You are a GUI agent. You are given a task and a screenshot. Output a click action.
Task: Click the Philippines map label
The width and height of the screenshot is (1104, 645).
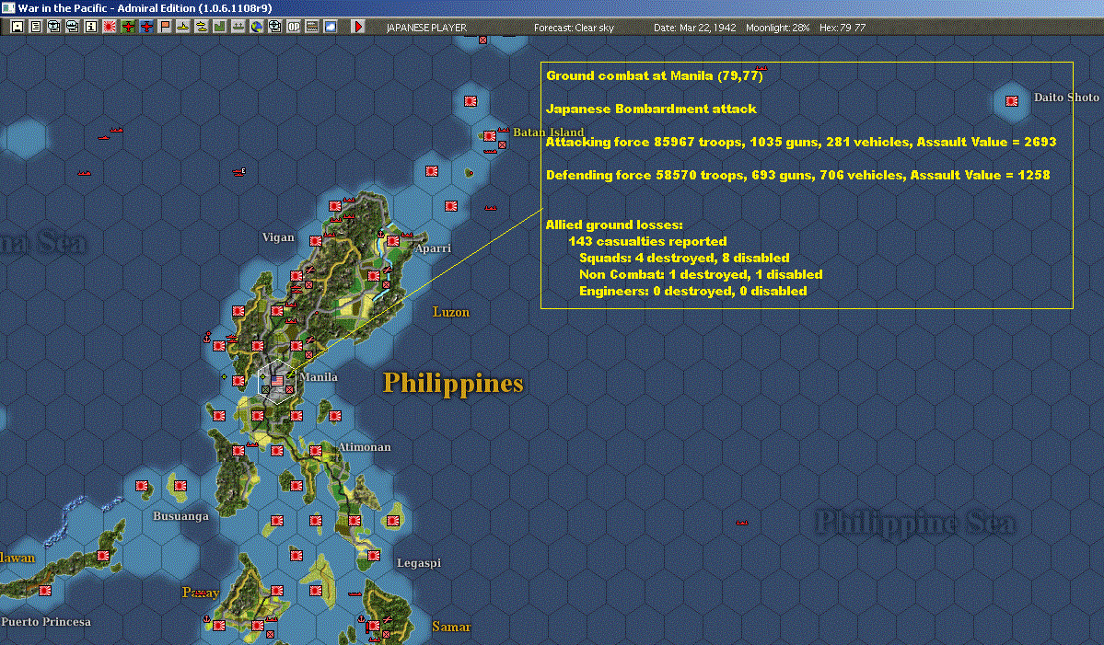tap(453, 384)
